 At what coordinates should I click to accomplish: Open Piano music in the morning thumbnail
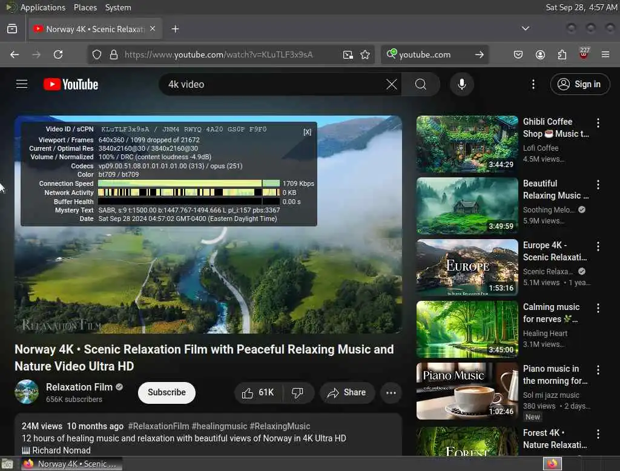[x=467, y=390]
